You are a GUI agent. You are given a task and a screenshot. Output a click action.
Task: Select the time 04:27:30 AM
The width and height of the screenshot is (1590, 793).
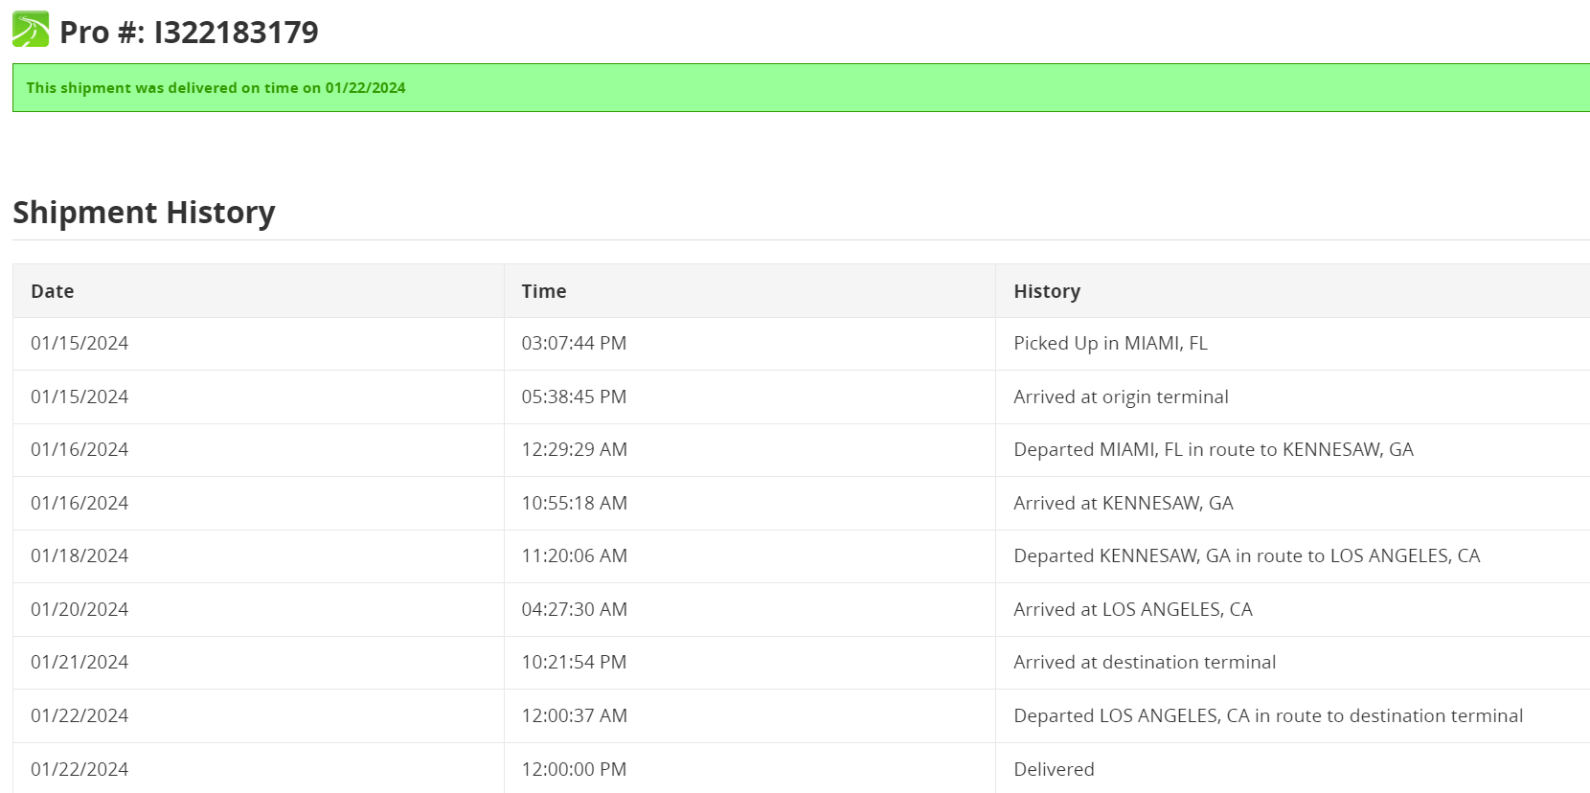tap(575, 609)
